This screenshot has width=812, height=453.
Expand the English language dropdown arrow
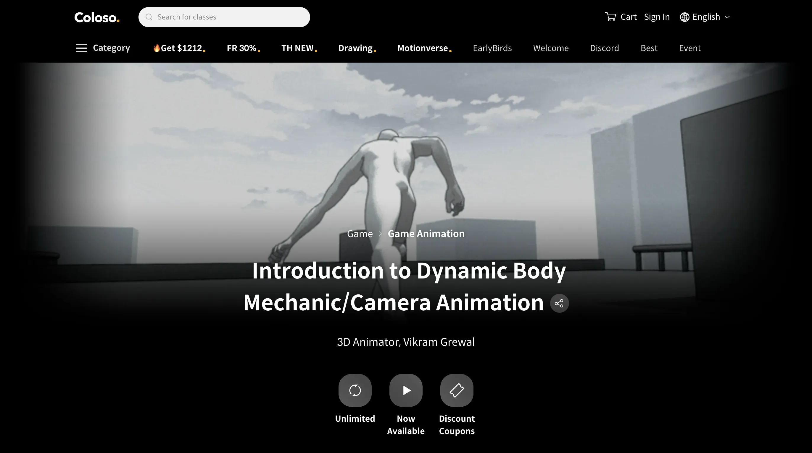728,17
